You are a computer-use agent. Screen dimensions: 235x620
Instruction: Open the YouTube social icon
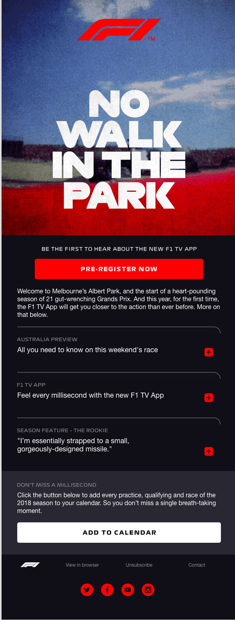128,589
